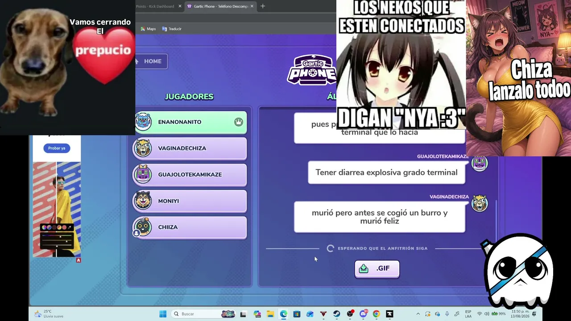Click ENANONANITO's blue monster avatar

(143, 122)
